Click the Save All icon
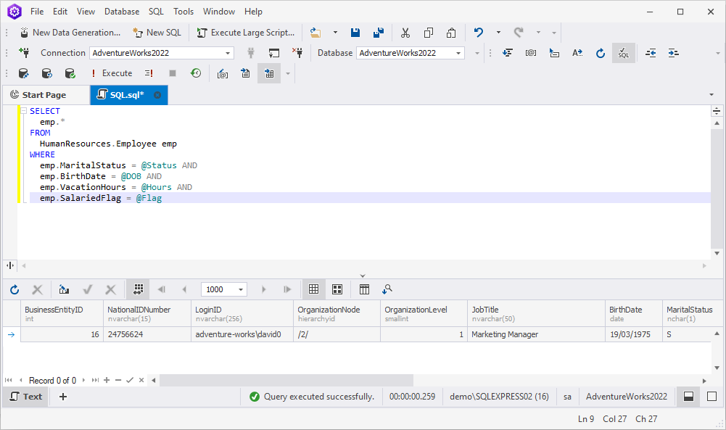The image size is (726, 430). (x=379, y=33)
